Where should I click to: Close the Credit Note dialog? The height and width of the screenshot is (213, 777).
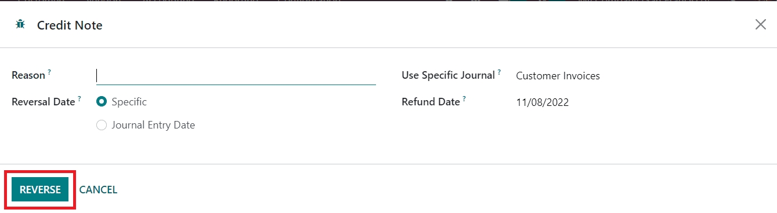[760, 24]
